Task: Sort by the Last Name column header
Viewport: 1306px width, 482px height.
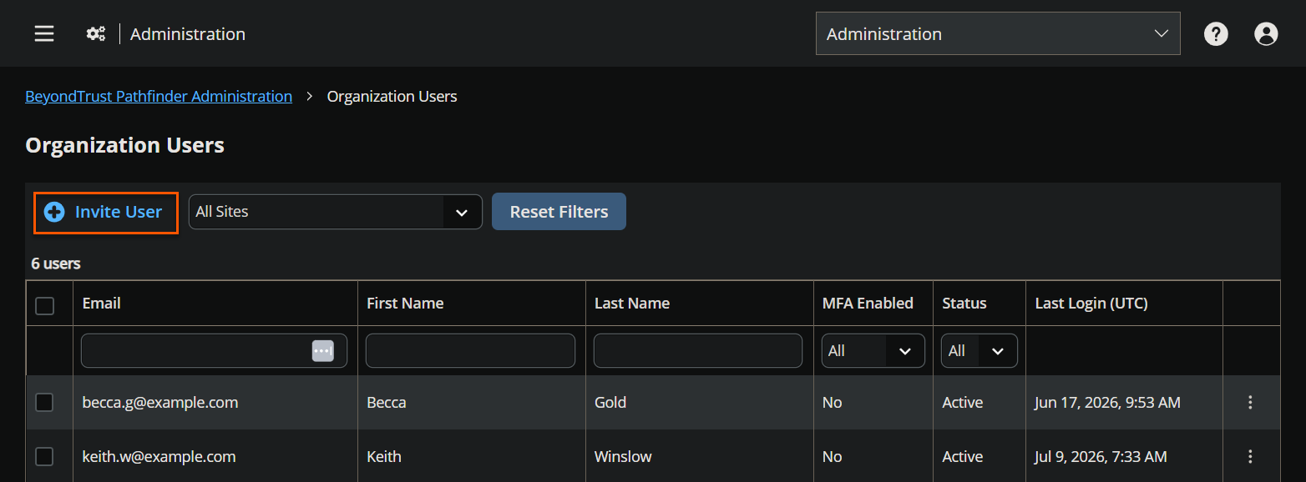Action: coord(632,304)
